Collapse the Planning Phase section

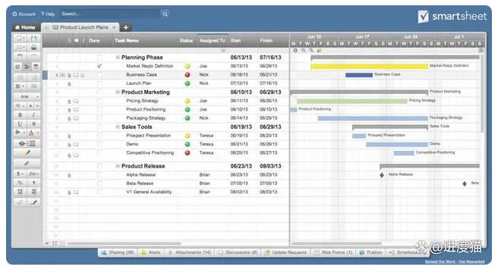(x=118, y=58)
